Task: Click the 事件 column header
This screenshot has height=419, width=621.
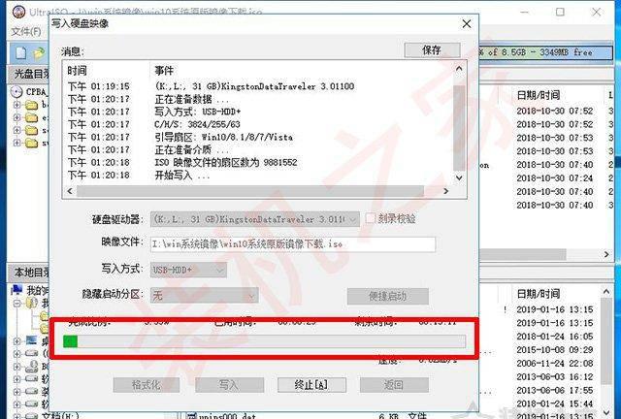Action: click(x=164, y=71)
